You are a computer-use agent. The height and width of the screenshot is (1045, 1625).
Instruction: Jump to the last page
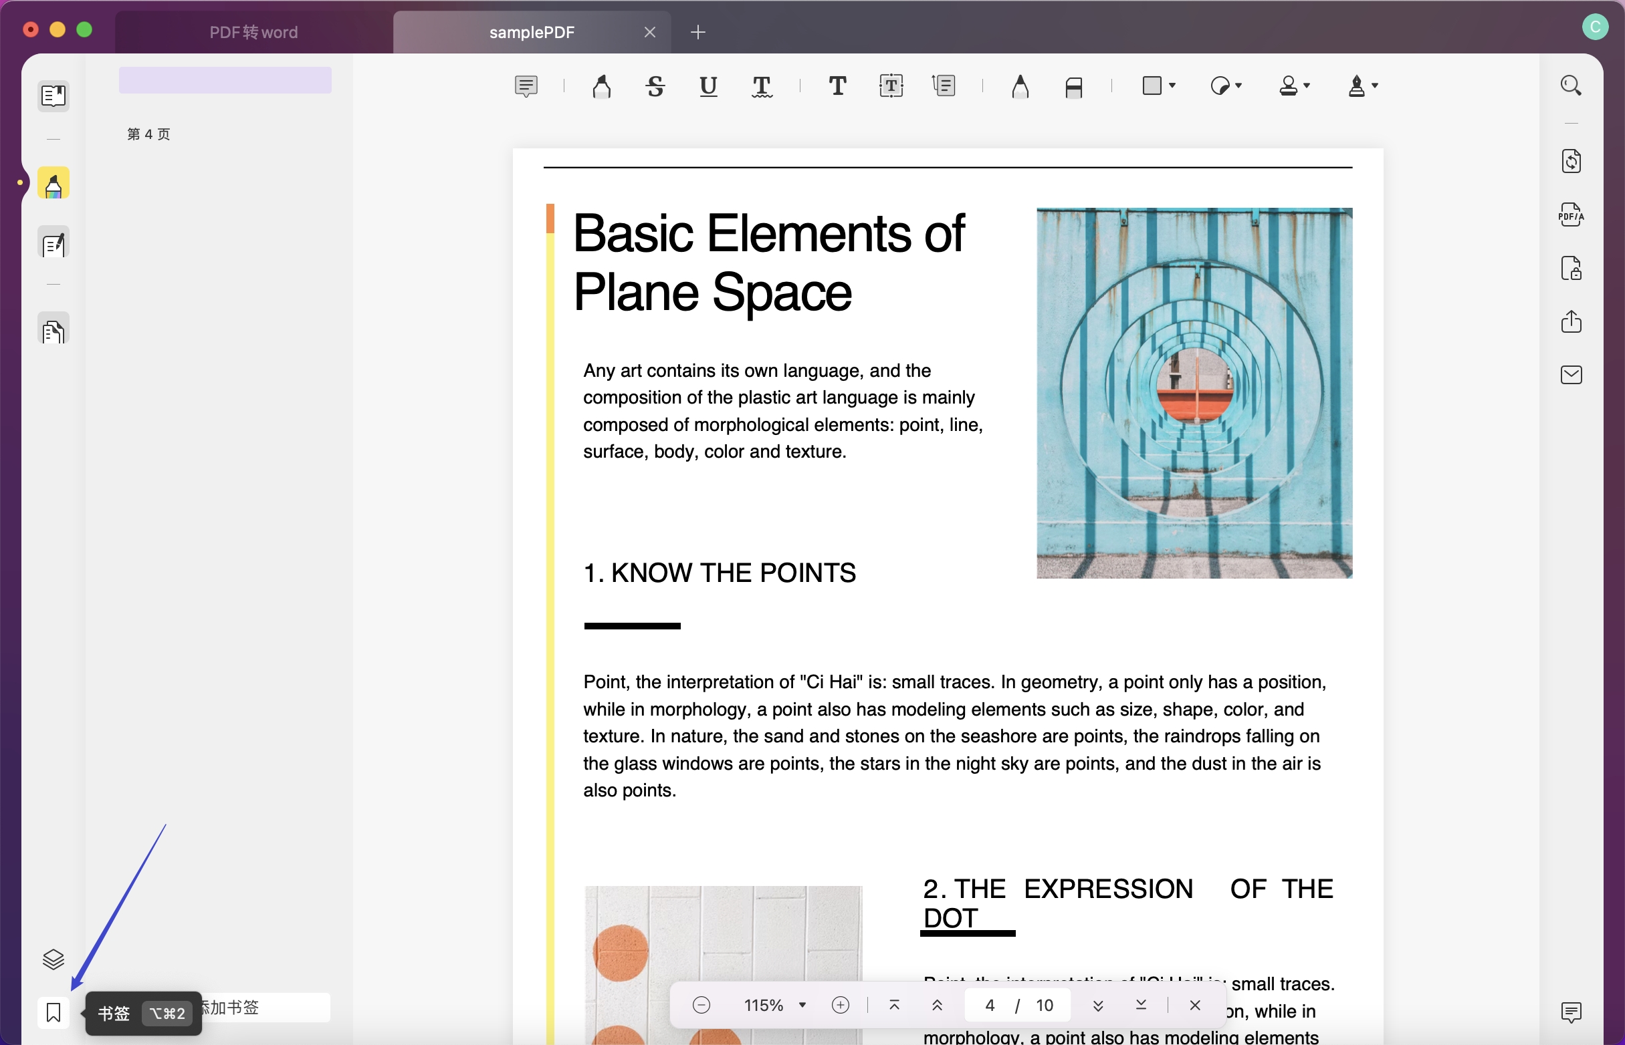[1141, 1005]
